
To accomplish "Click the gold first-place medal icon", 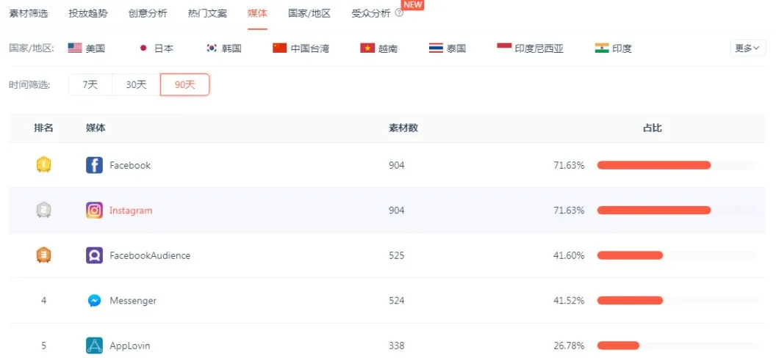I will (x=43, y=165).
